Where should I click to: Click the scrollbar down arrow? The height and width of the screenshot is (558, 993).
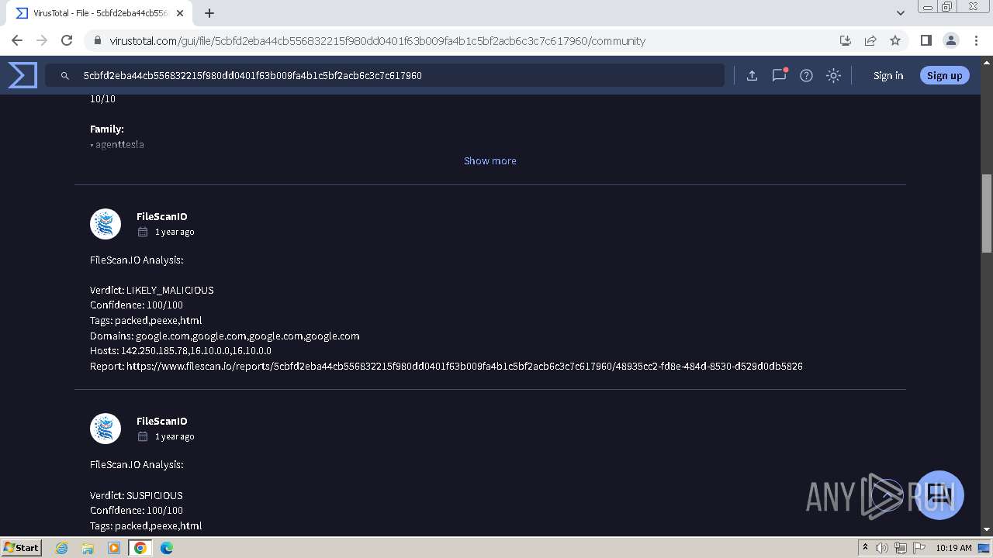[x=987, y=529]
